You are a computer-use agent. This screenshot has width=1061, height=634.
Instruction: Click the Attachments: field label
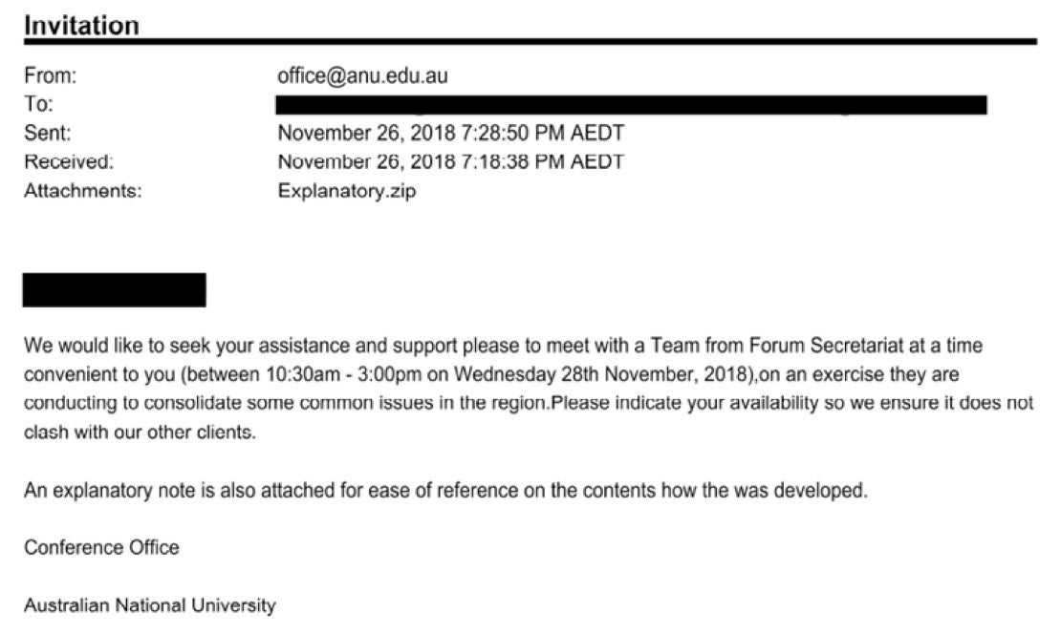coord(82,191)
